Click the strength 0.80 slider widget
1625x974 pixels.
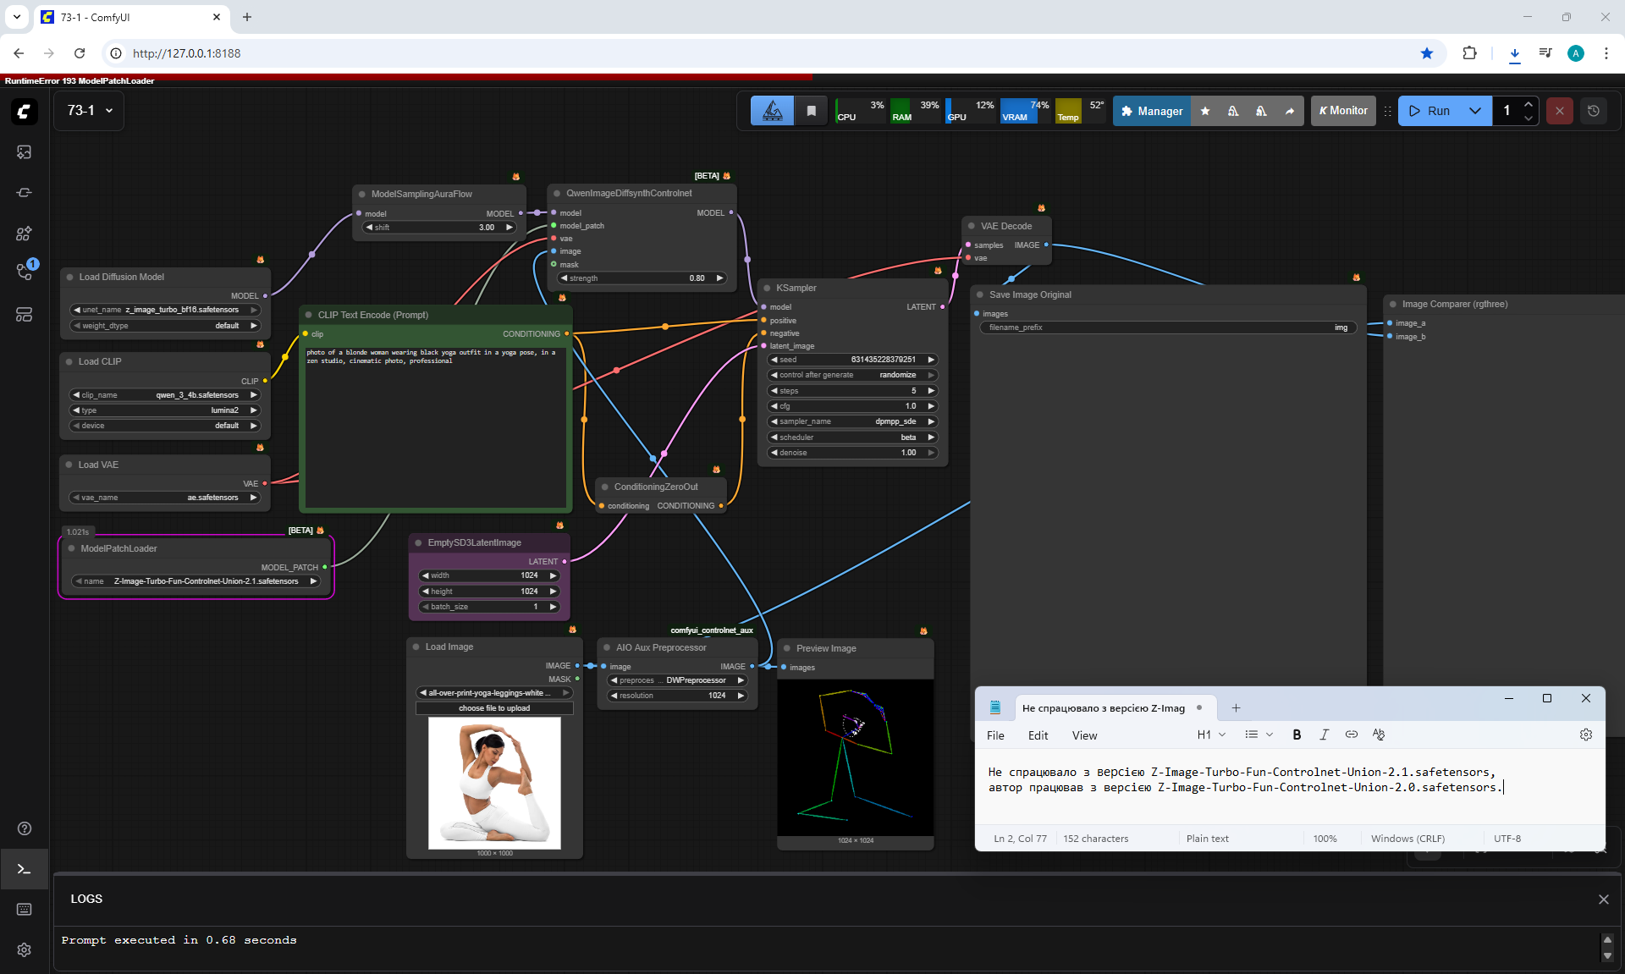coord(641,278)
